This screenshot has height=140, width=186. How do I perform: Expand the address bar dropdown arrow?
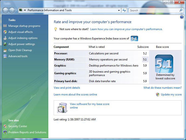coord(119,11)
